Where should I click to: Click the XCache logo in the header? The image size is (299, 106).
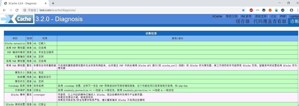pos(17,19)
